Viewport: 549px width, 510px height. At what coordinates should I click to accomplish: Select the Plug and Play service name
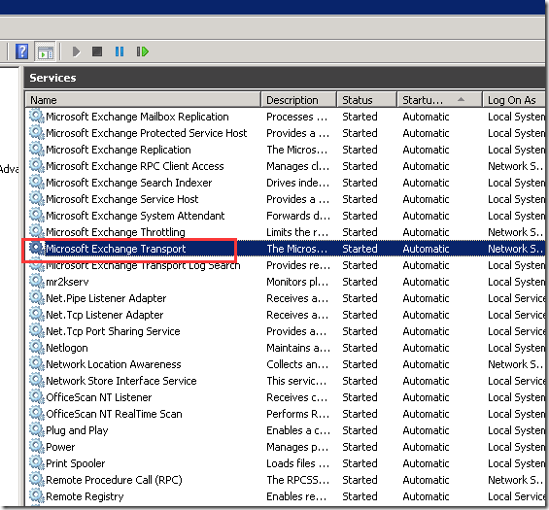click(x=77, y=430)
